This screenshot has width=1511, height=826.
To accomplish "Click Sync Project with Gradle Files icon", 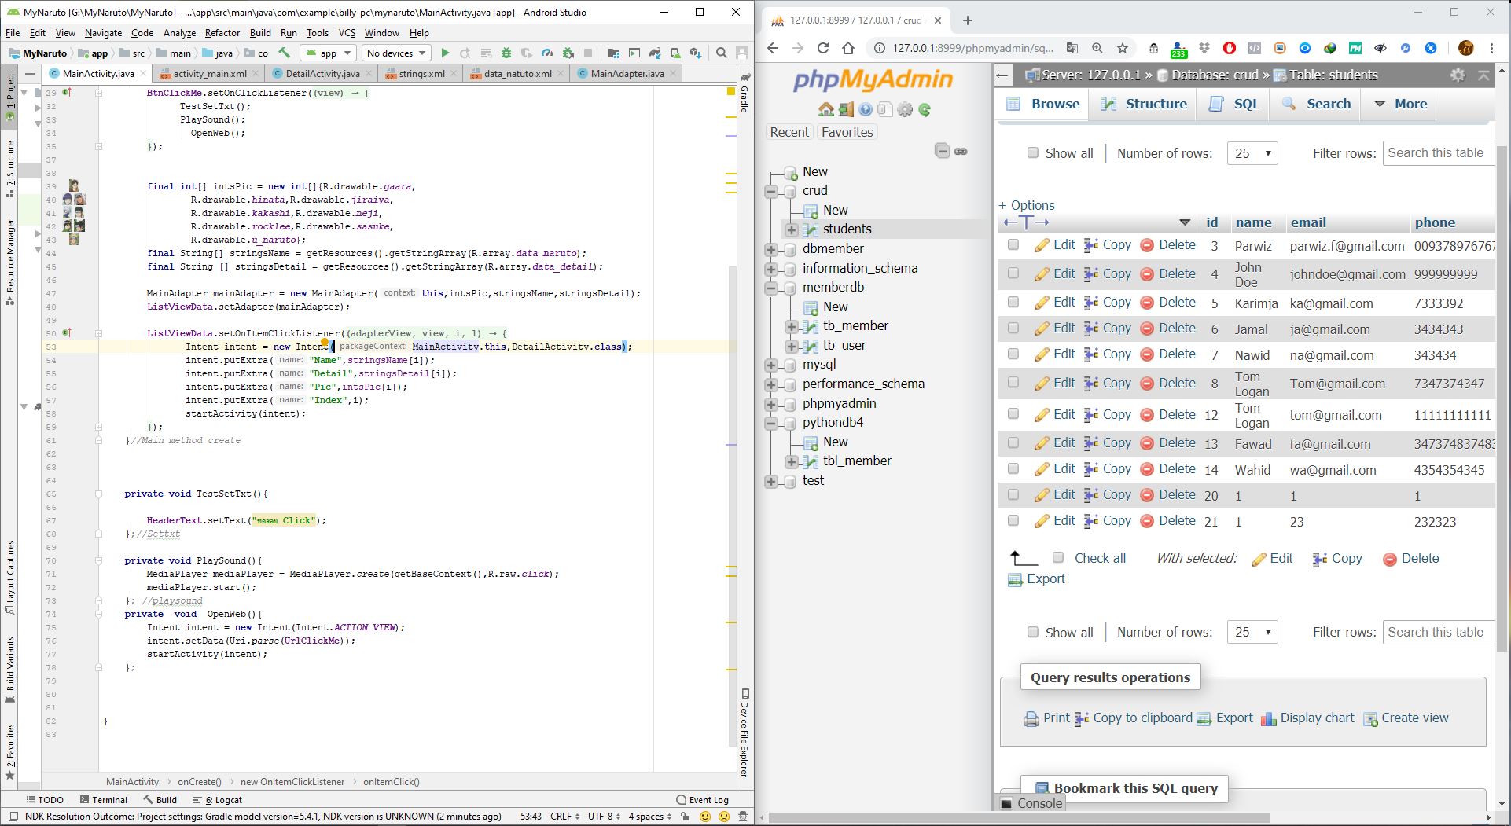I will 655,53.
